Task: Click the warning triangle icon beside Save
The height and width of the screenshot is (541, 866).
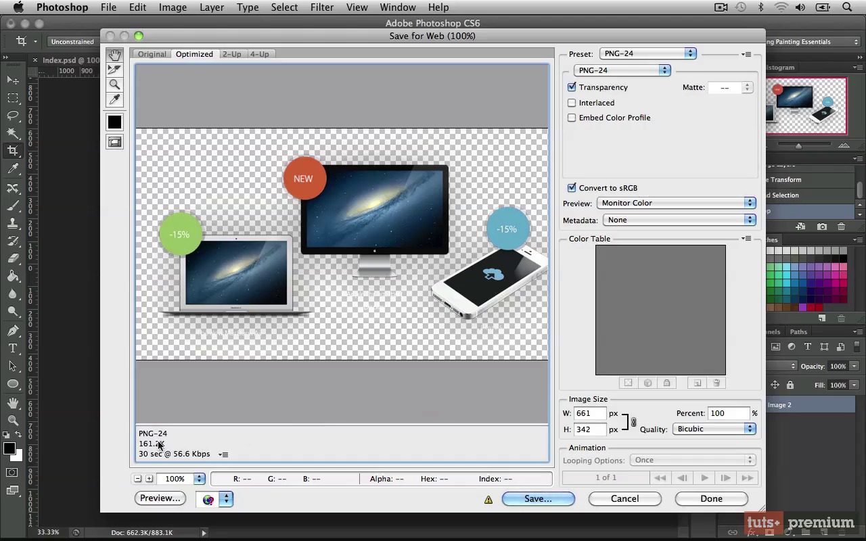Action: [x=488, y=500]
